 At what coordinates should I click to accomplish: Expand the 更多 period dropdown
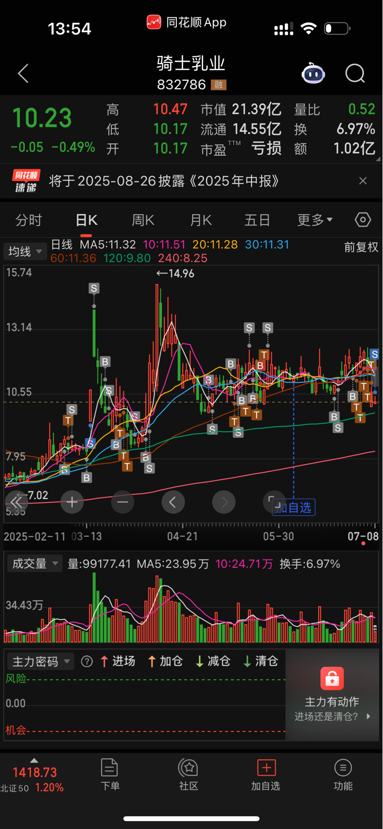coord(315,220)
